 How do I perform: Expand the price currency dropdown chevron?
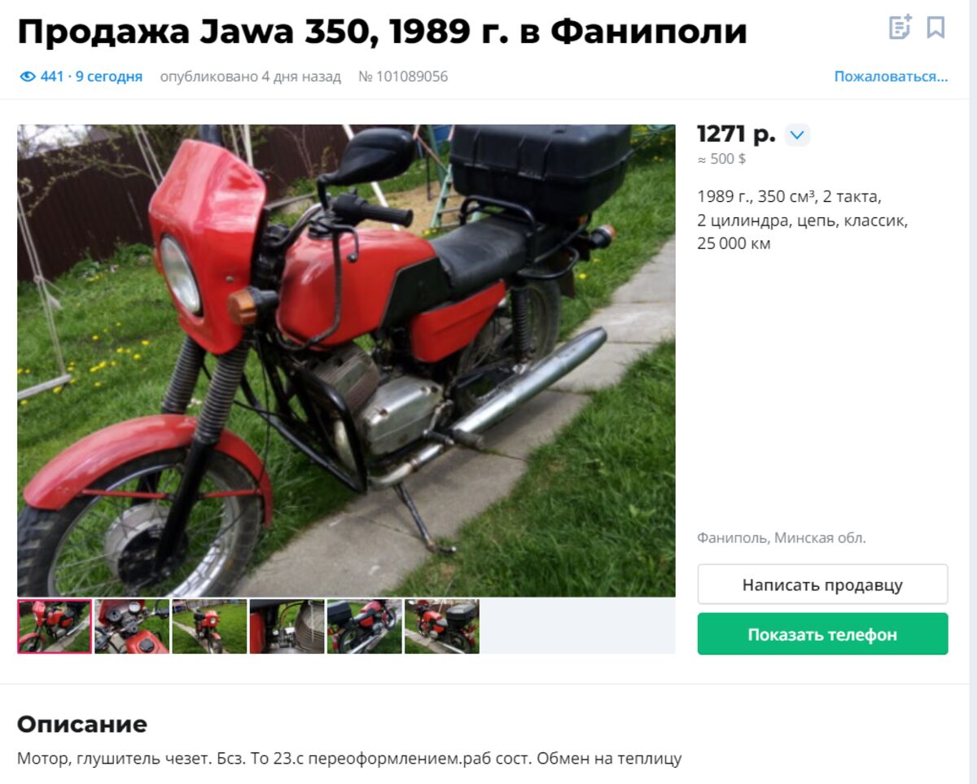tap(797, 135)
